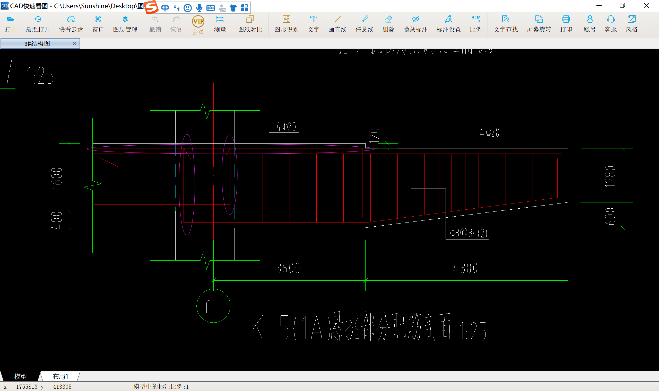Open 文字查找 text search

pyautogui.click(x=506, y=24)
